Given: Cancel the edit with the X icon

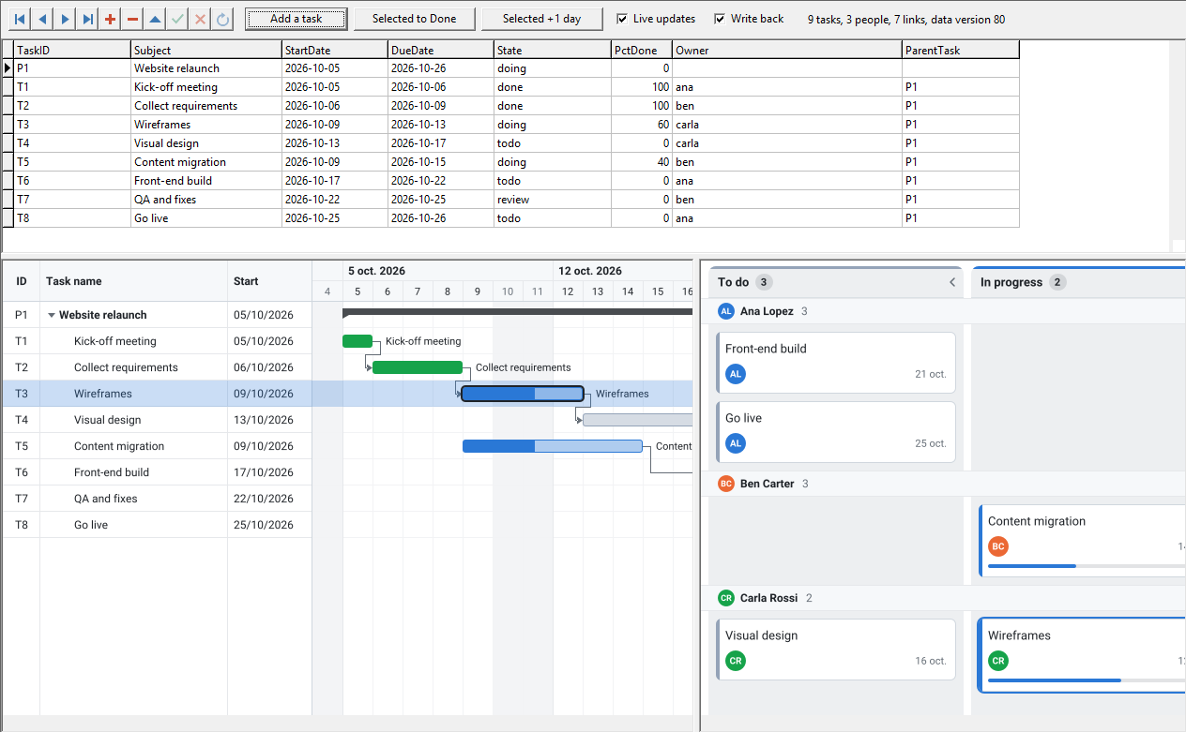Looking at the screenshot, I should coord(200,19).
